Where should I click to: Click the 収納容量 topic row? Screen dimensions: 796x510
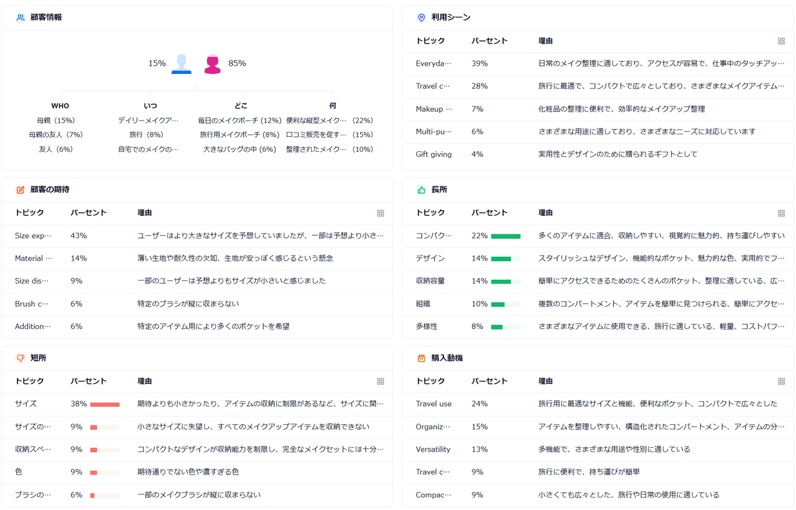click(x=597, y=281)
